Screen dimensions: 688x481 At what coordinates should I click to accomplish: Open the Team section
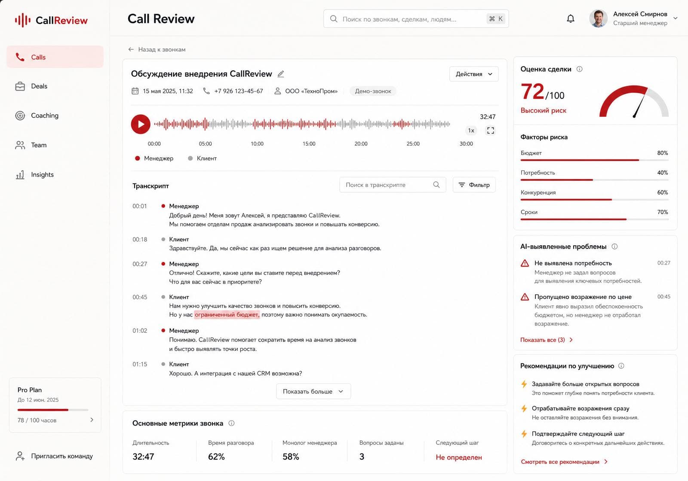pyautogui.click(x=55, y=145)
